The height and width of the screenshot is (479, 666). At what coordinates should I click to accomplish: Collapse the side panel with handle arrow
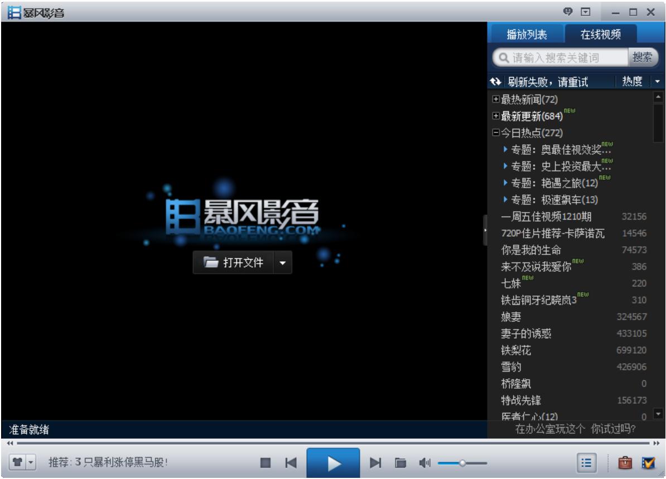[485, 230]
